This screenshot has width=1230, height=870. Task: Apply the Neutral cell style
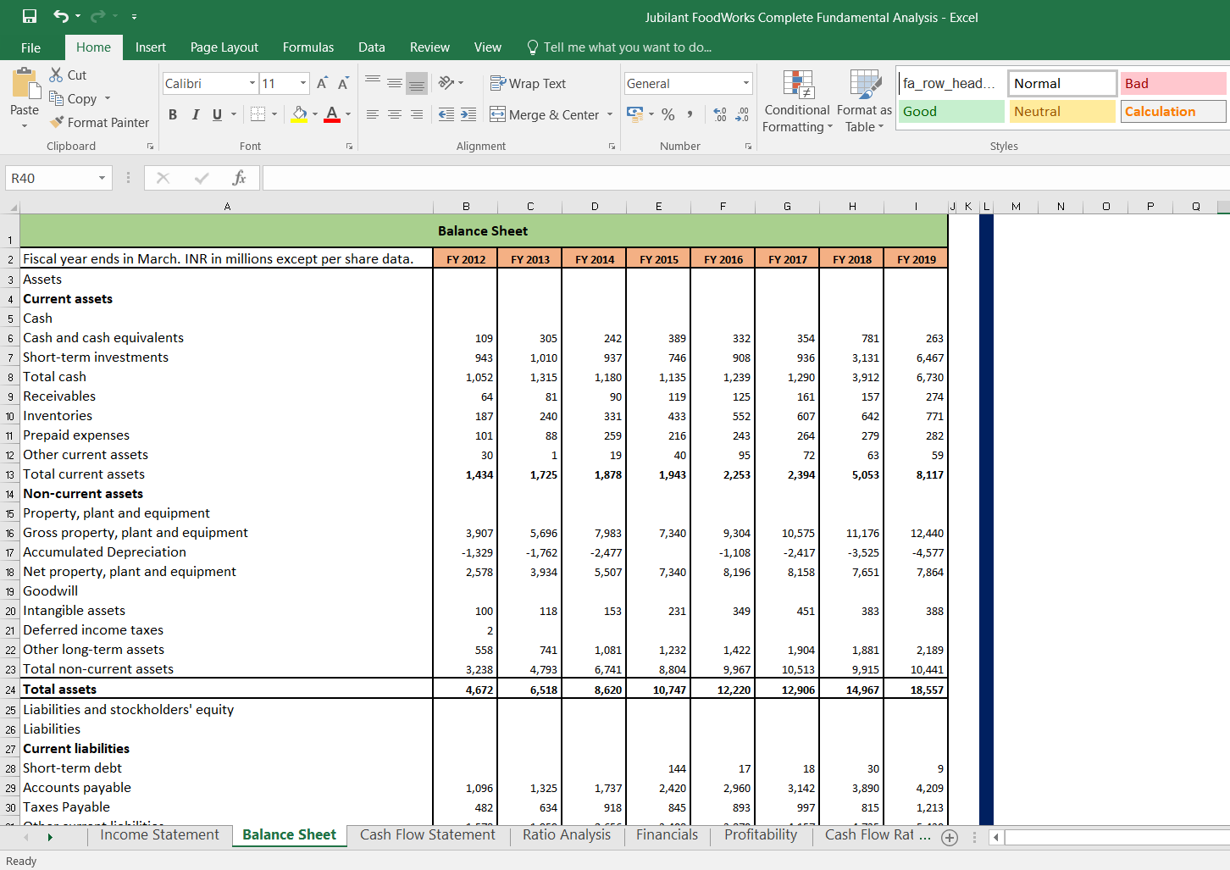coord(1062,111)
